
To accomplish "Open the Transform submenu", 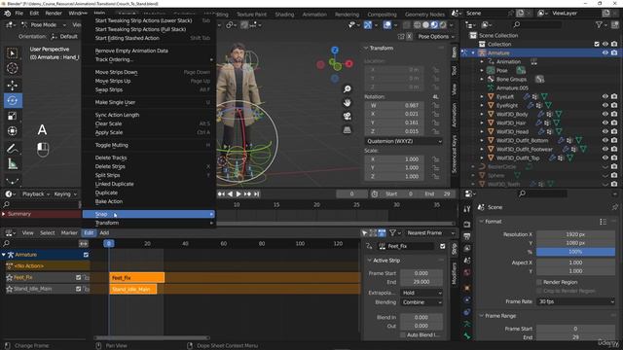I will [x=149, y=223].
